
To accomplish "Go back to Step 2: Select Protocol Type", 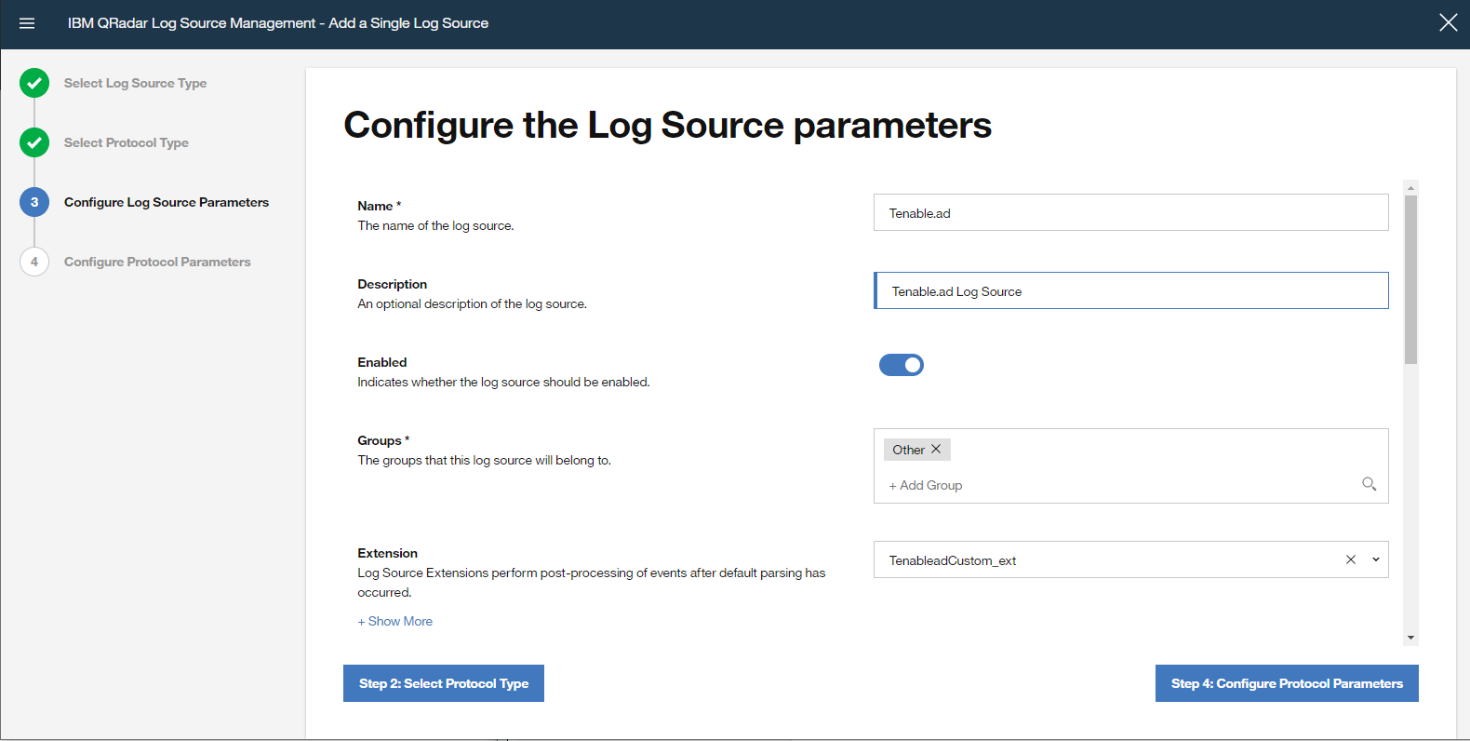I will click(444, 683).
